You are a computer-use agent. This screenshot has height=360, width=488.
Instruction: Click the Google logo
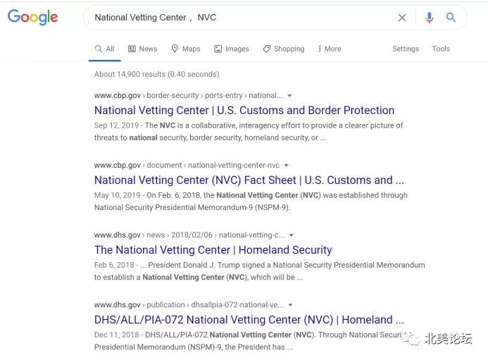[32, 17]
